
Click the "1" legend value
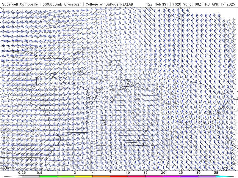57,173
